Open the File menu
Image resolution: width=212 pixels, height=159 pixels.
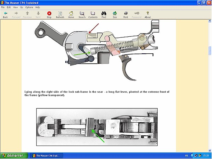click(3, 7)
